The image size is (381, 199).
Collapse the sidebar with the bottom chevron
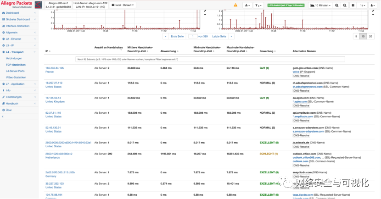tap(2, 116)
